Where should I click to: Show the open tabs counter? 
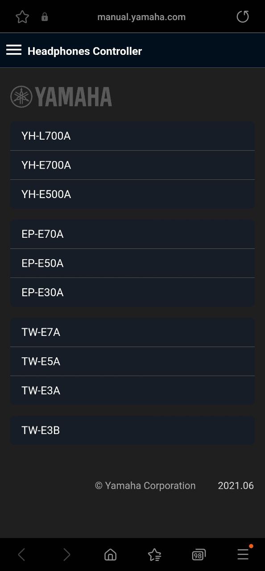(199, 554)
